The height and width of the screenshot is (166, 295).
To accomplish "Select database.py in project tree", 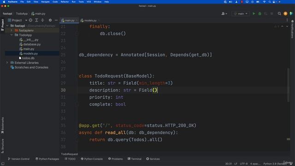I will point(32,44).
